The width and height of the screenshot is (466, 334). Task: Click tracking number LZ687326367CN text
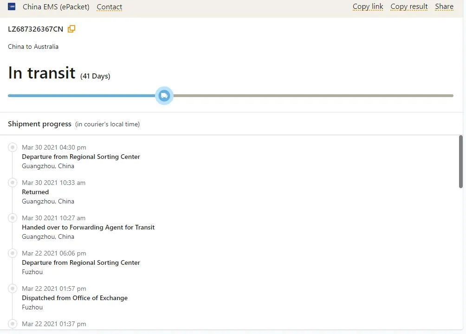tap(35, 29)
